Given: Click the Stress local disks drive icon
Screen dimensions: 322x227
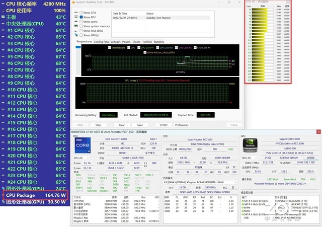Looking at the screenshot, I should click(76, 31).
